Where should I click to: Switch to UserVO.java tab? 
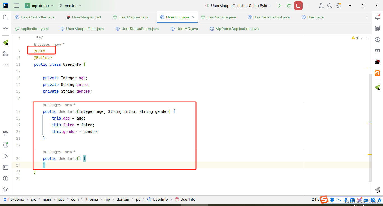pyautogui.click(x=184, y=29)
